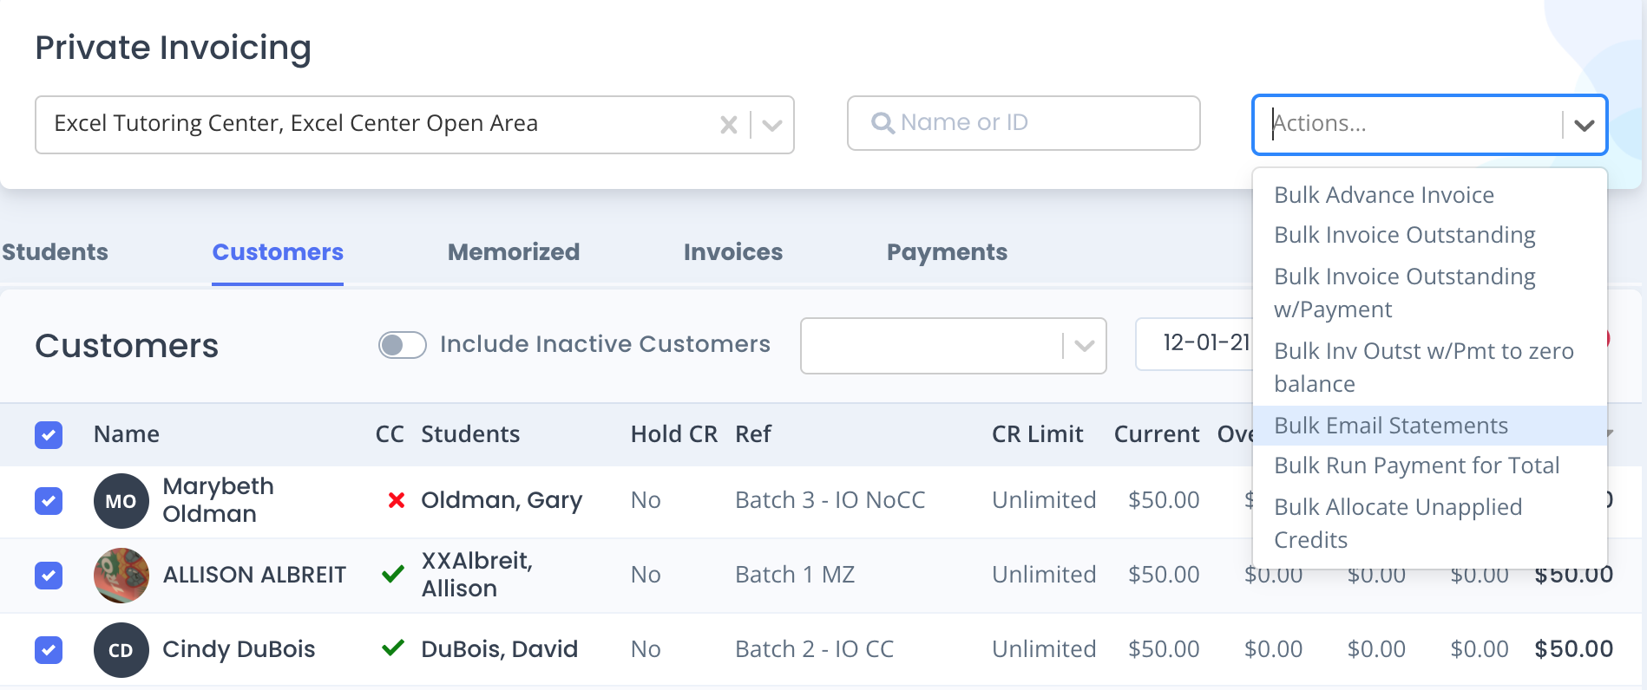Open student DuBois, David
Screen dimensions: 1647x690
(499, 649)
